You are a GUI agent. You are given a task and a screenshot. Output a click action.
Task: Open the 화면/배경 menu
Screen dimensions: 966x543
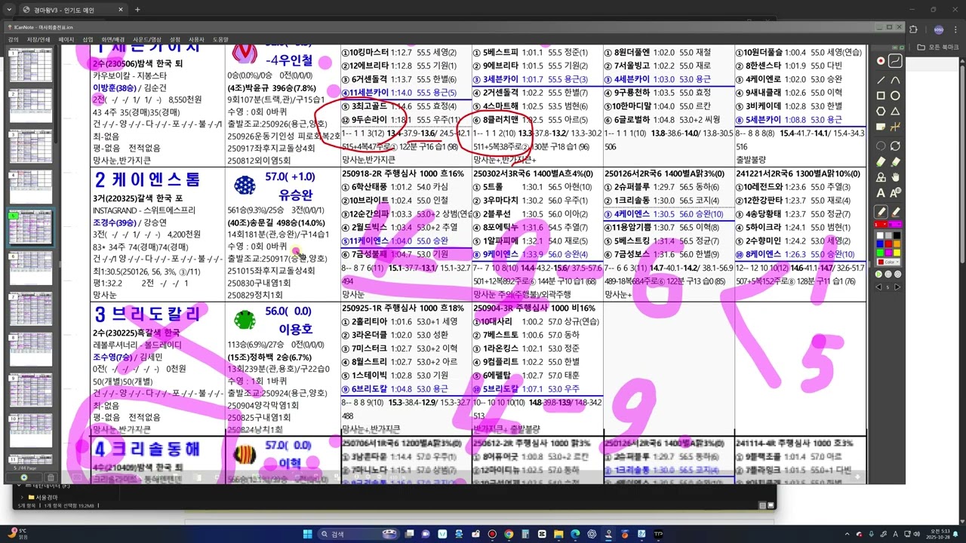(x=113, y=39)
